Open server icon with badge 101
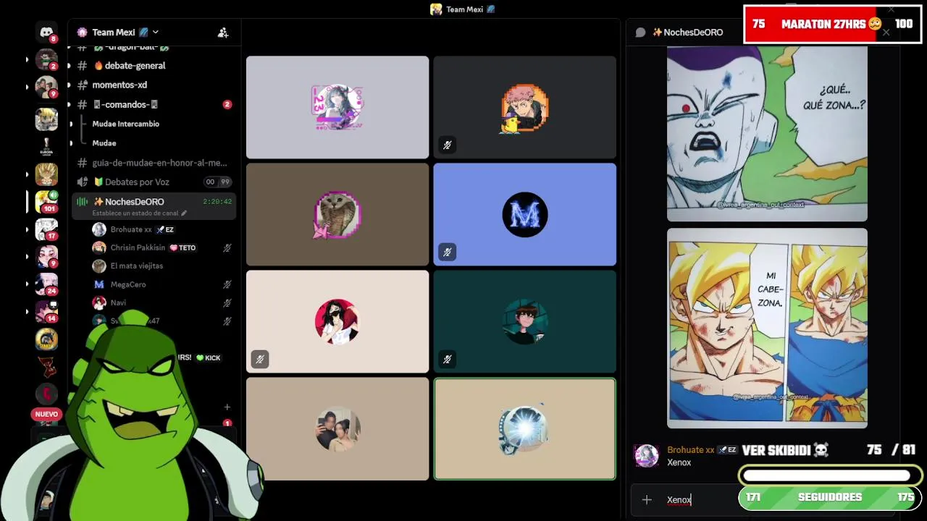The height and width of the screenshot is (521, 927). tap(46, 201)
